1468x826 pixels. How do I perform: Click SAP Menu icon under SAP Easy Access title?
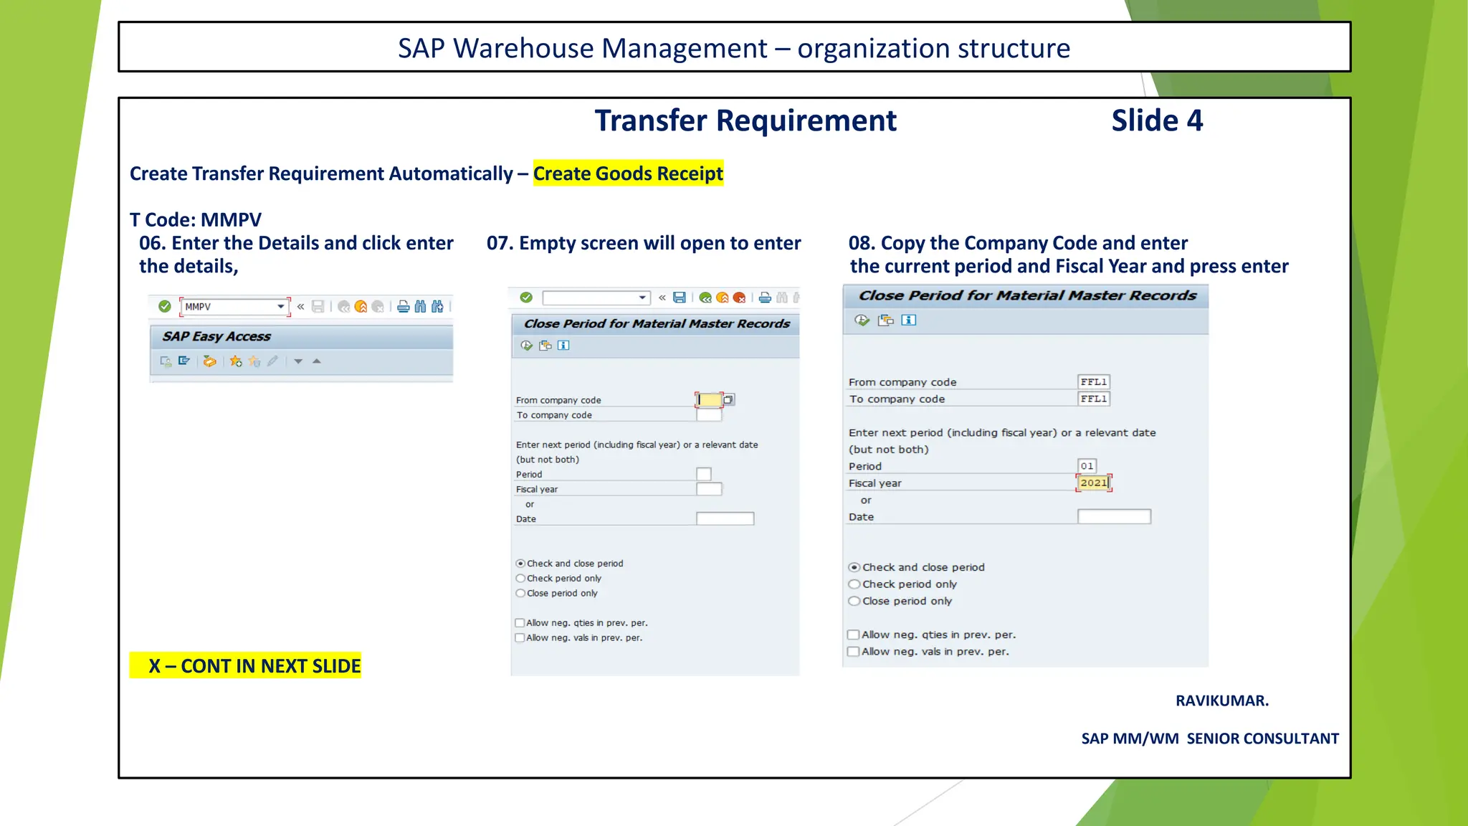click(184, 361)
